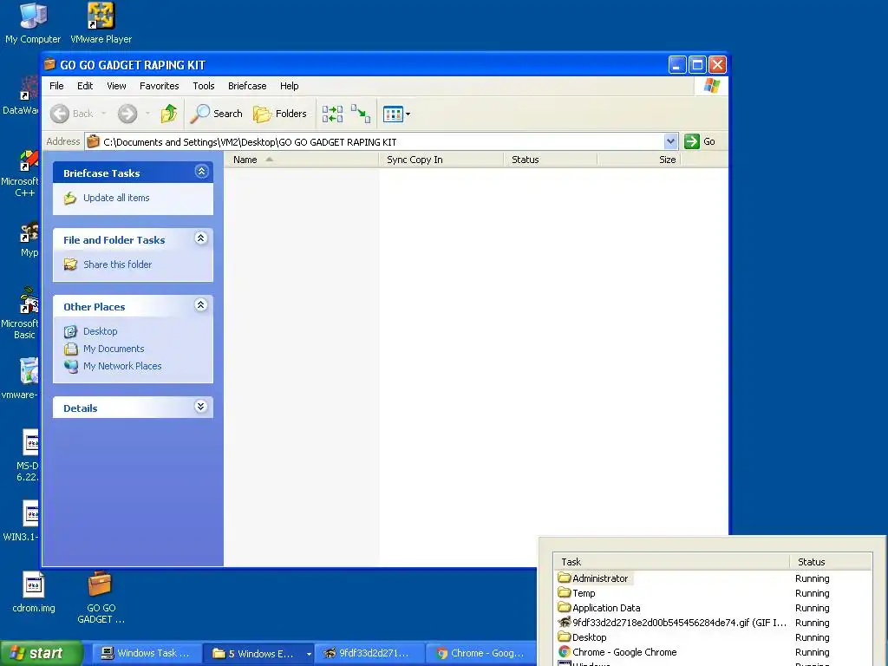The height and width of the screenshot is (666, 888).
Task: Select GO GO GADGET briefcase desktop icon
Action: [101, 597]
